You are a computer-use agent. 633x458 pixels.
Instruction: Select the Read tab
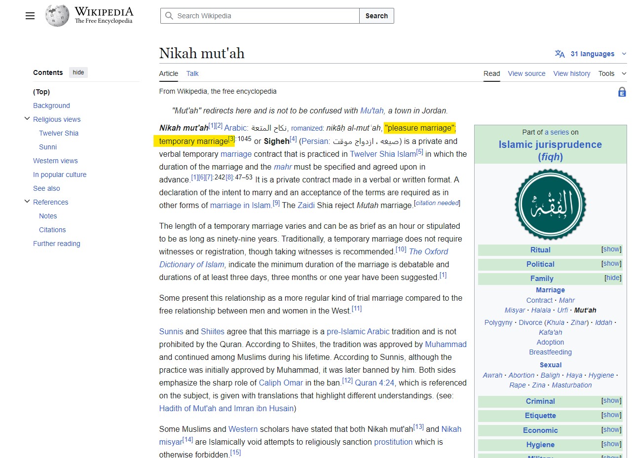492,73
